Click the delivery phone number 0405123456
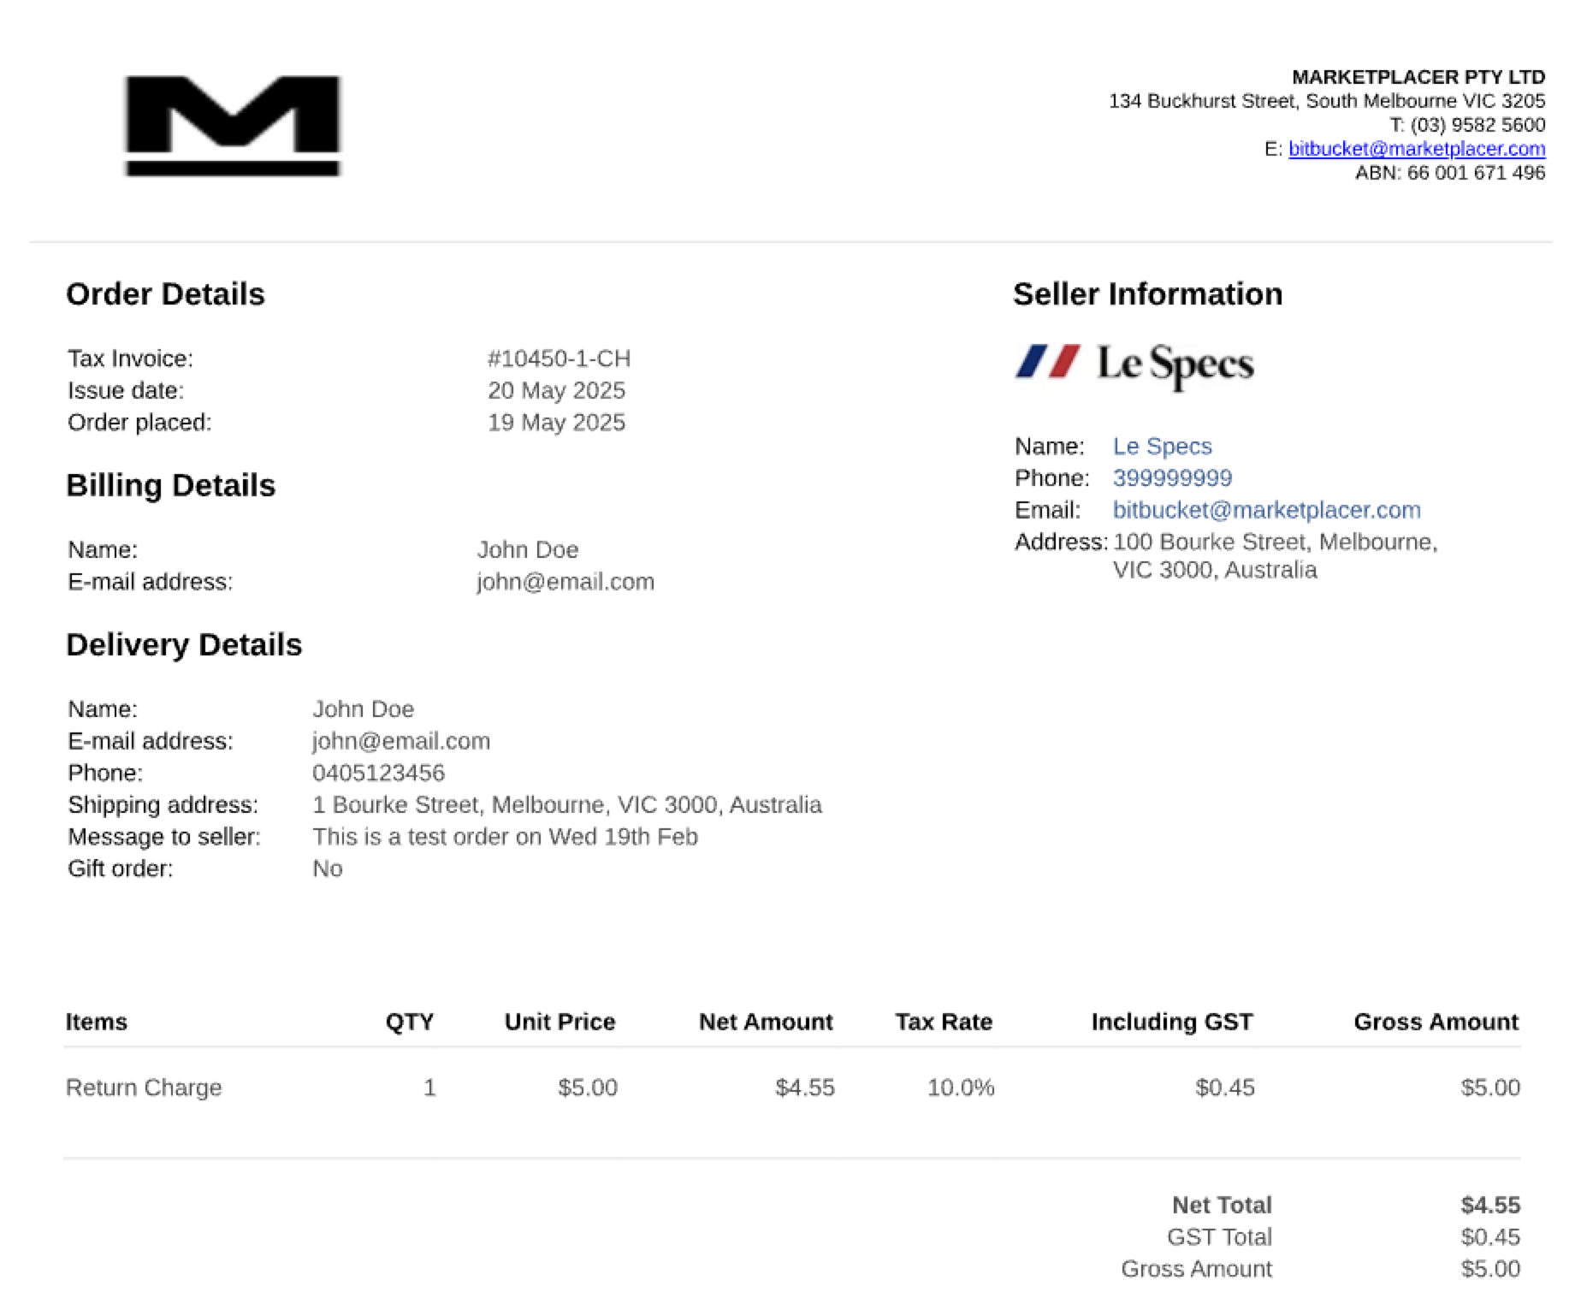This screenshot has height=1304, width=1581. pos(378,773)
